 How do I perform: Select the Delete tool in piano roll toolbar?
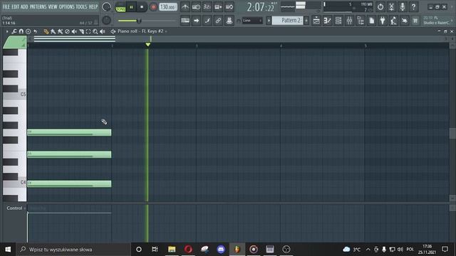[67, 31]
